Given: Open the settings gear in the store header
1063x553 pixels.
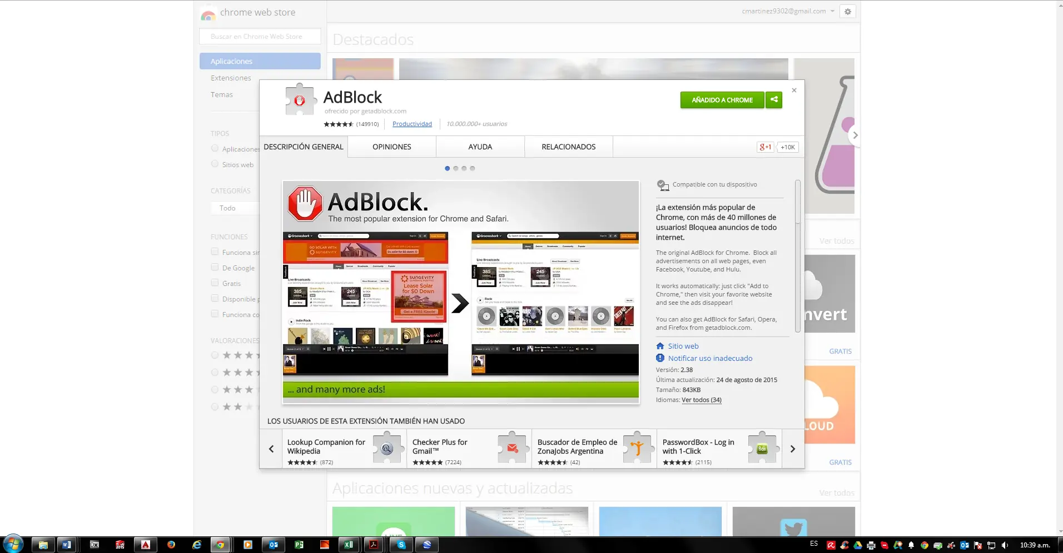Looking at the screenshot, I should click(848, 11).
